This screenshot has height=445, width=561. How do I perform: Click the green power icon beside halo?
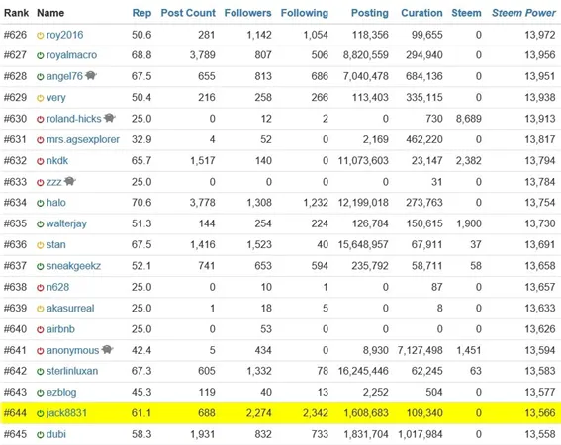pyautogui.click(x=40, y=203)
